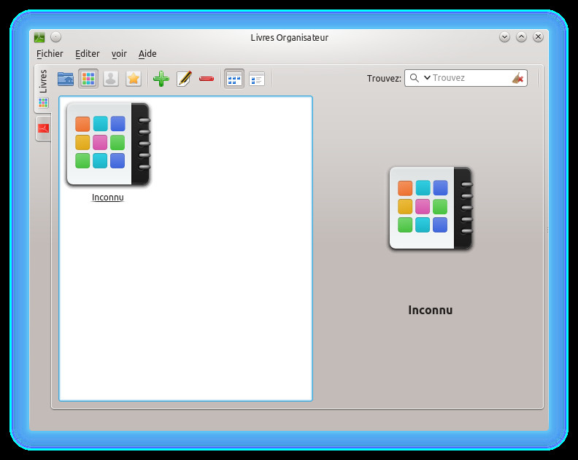The image size is (578, 460).
Task: Edit the selected book with pencil icon
Action: click(184, 79)
